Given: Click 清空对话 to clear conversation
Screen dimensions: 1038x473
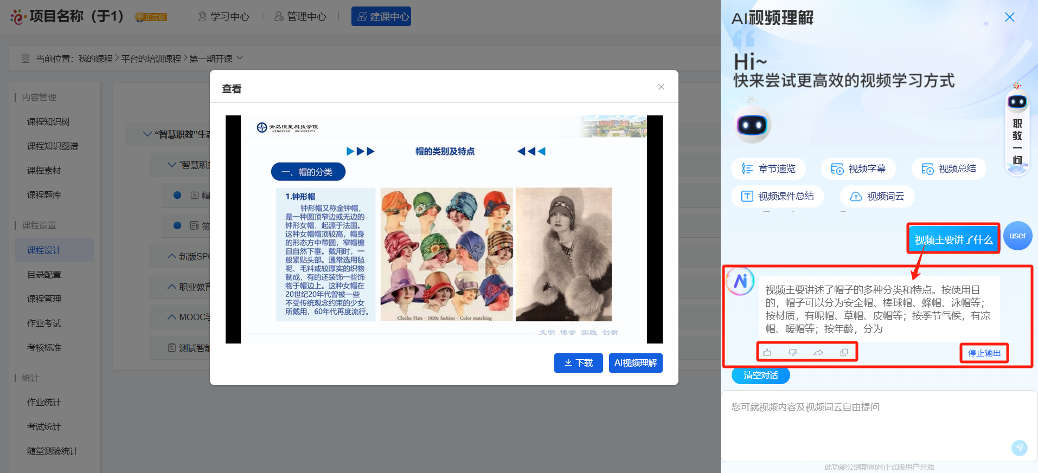Looking at the screenshot, I should 761,375.
